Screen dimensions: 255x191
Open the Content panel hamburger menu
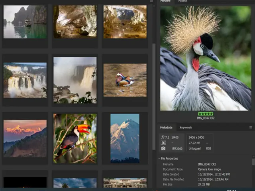pos(151,1)
